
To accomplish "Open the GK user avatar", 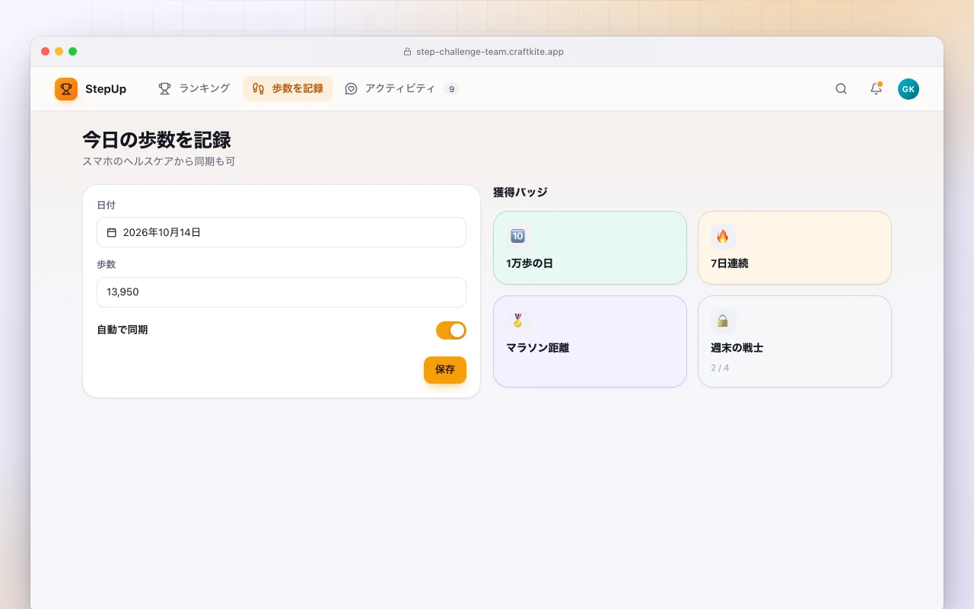I will click(909, 89).
